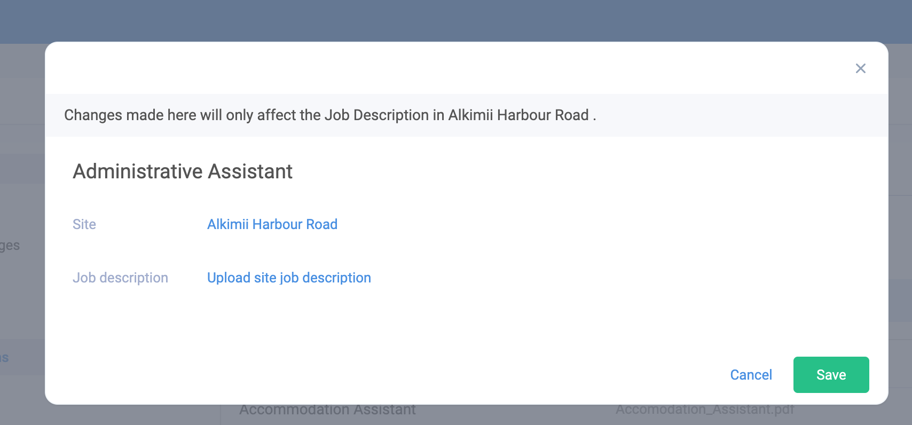
Task: Dismiss the dialog using the X icon
Action: (861, 68)
